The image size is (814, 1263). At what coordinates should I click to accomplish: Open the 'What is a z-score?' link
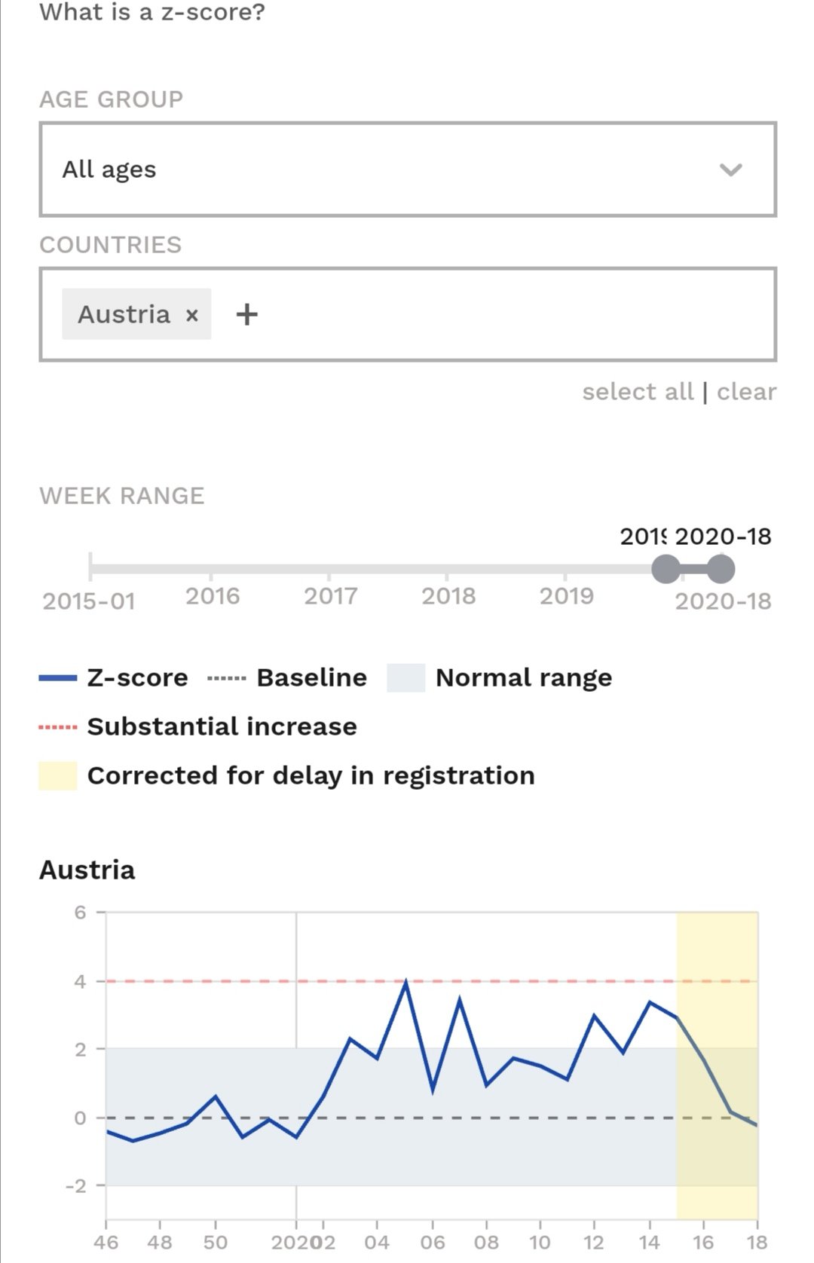click(152, 12)
